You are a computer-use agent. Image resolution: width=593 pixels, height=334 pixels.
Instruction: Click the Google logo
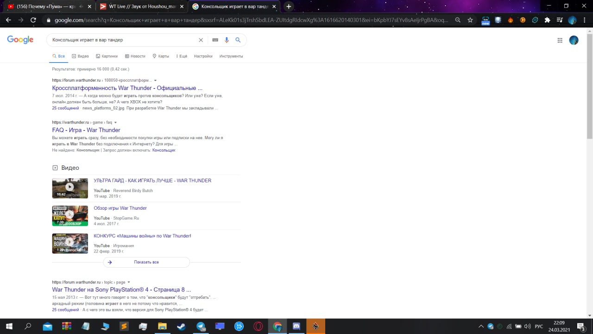20,40
